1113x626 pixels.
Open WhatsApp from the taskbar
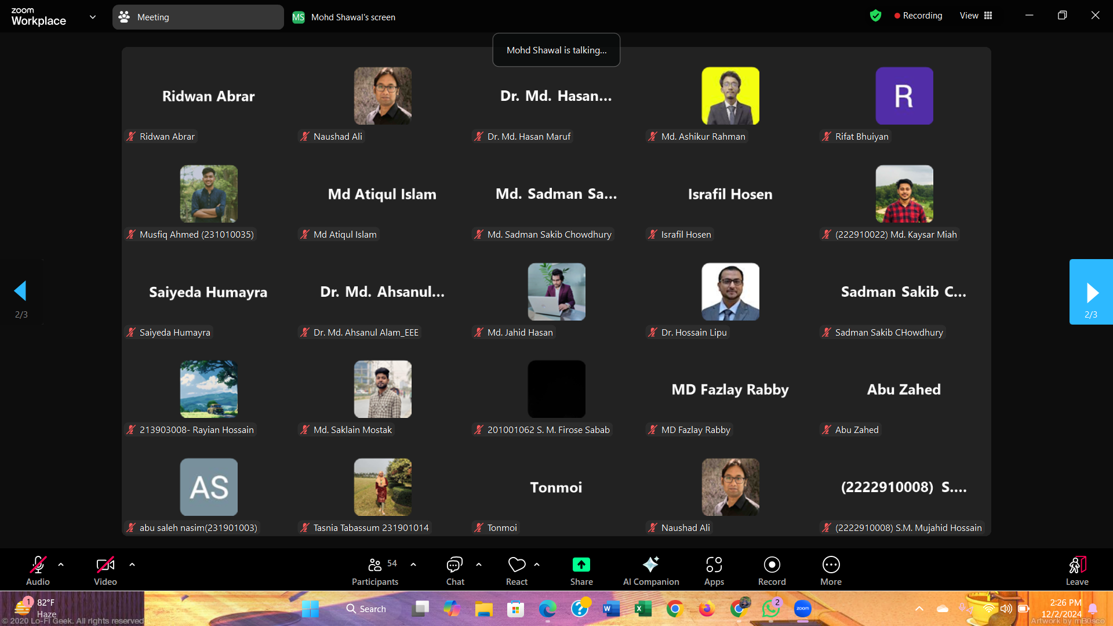770,609
